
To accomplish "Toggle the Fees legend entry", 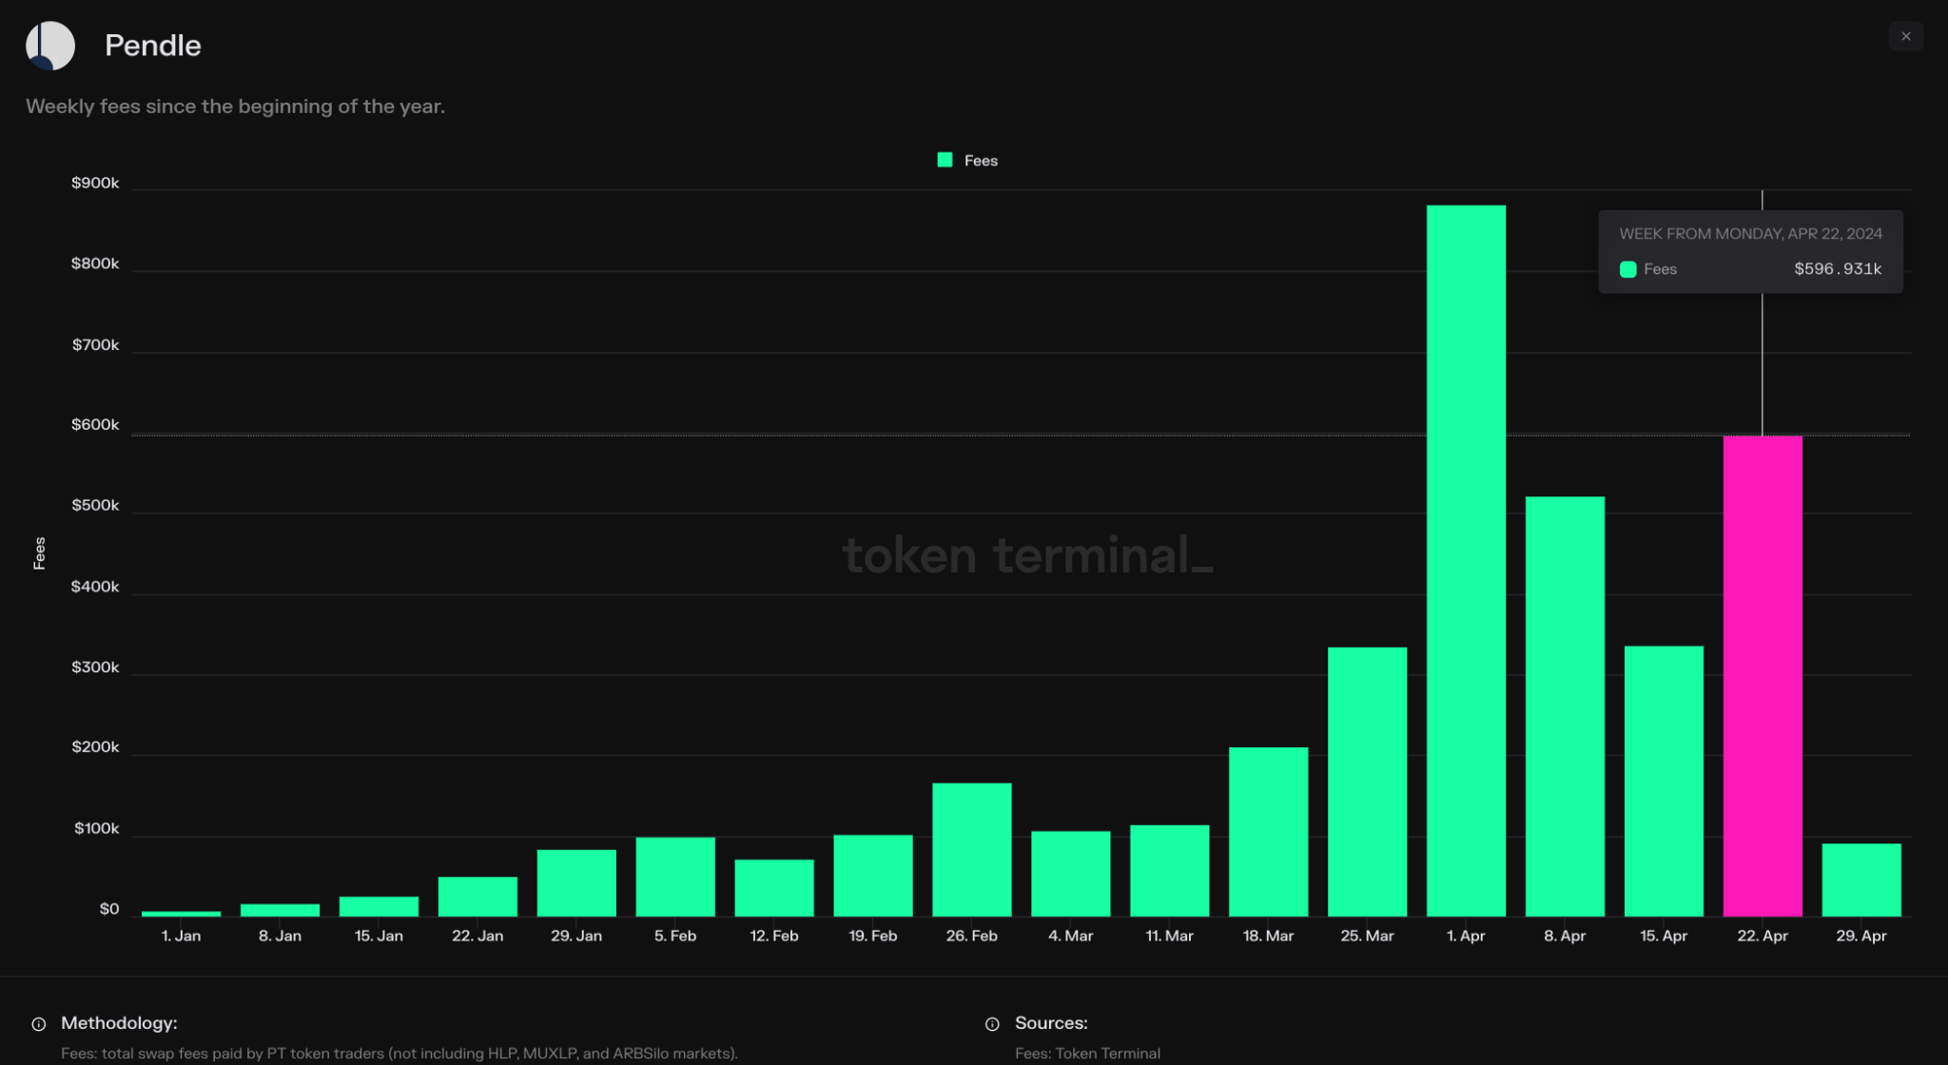I will click(x=967, y=161).
